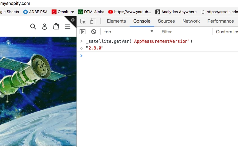Open the Google Sheets bookmark

point(10,12)
